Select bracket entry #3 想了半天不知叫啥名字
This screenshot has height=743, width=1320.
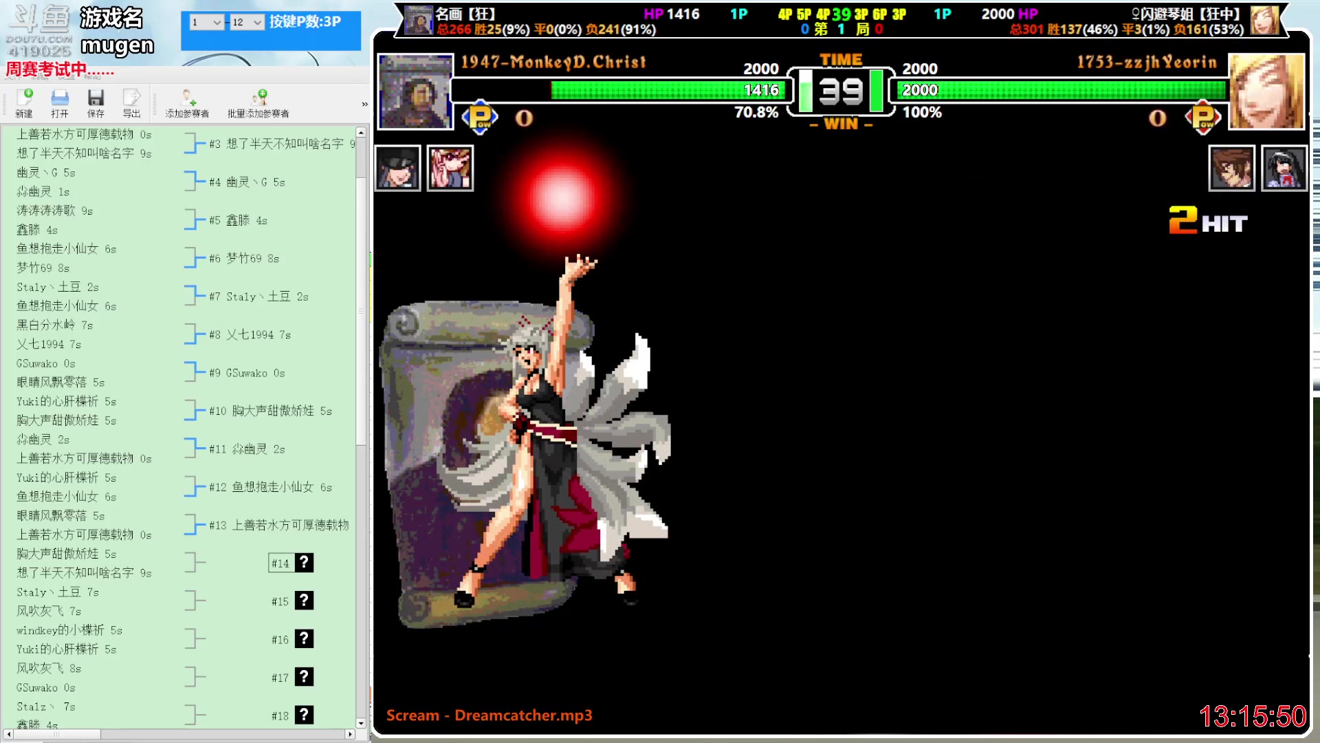(282, 144)
